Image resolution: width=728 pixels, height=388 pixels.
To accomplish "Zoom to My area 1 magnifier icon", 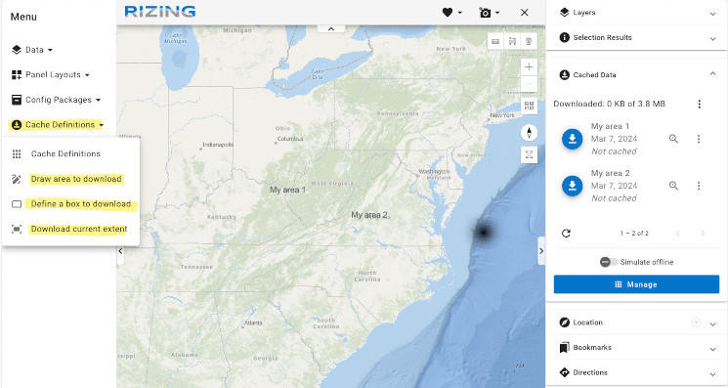I will coord(673,139).
